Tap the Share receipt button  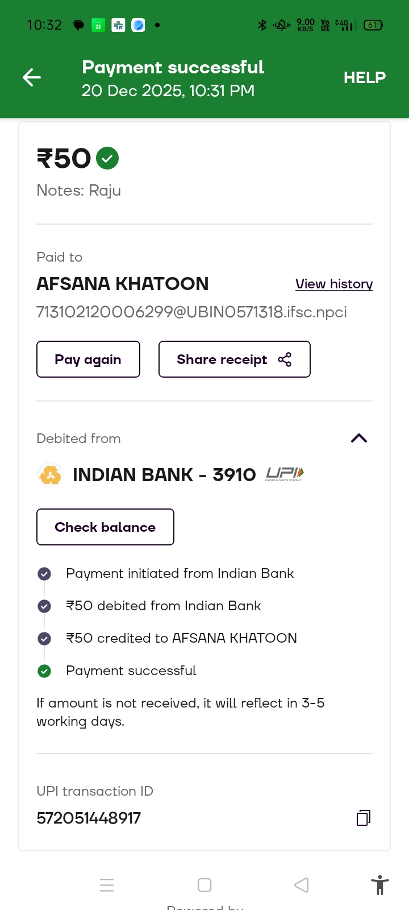pos(222,359)
